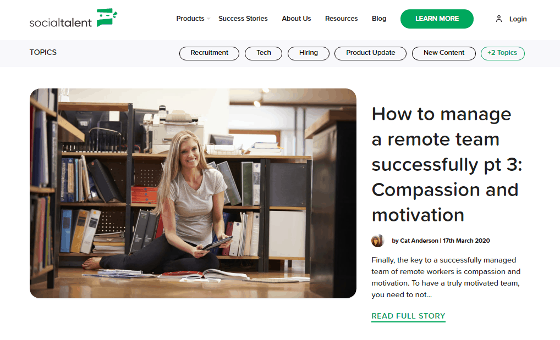Navigate to the Blog
560x340 pixels.
coord(379,19)
